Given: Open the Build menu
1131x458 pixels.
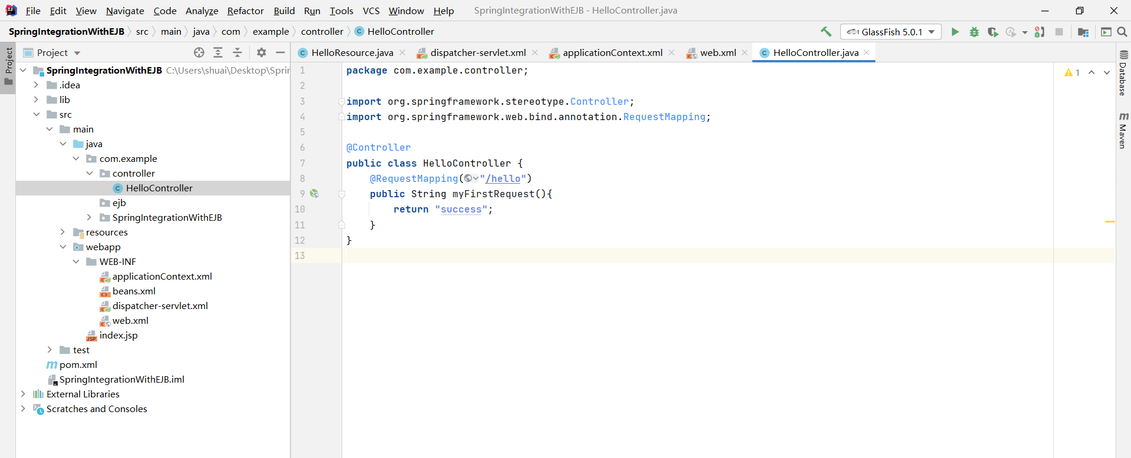Looking at the screenshot, I should pos(284,11).
